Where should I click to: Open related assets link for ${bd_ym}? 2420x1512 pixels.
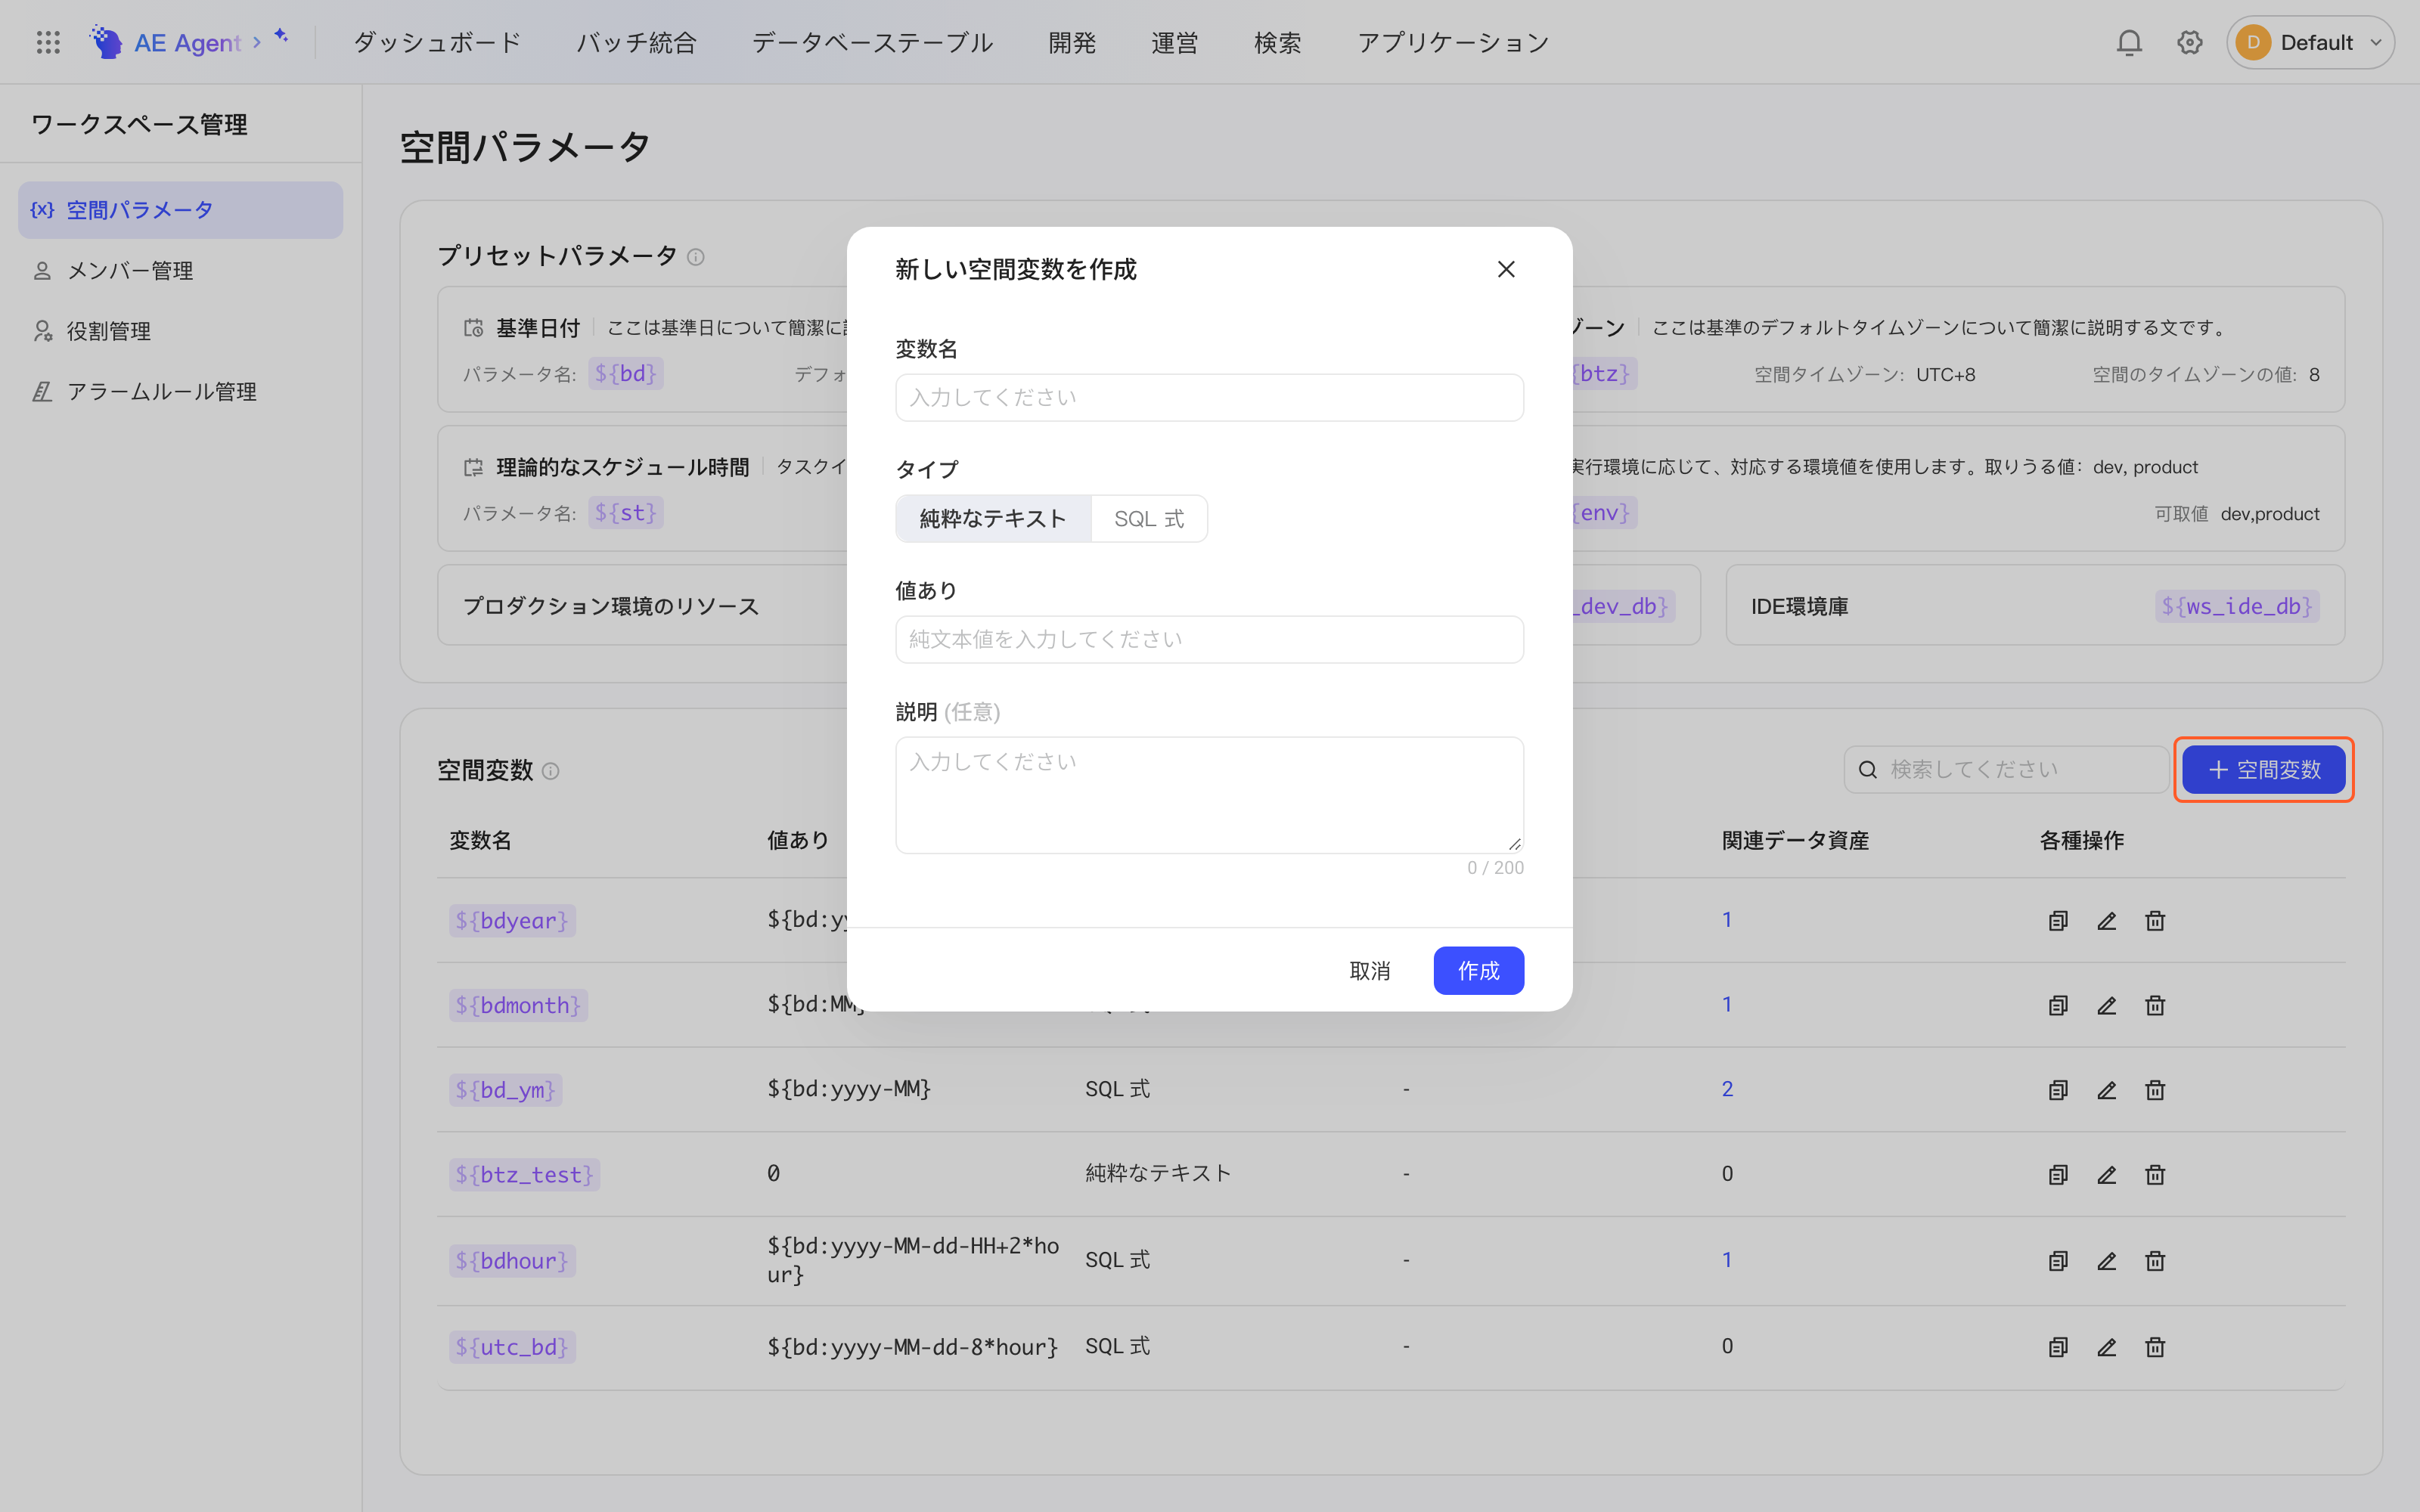coord(1727,1089)
